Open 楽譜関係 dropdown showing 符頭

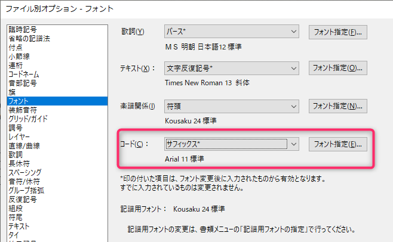pos(232,106)
